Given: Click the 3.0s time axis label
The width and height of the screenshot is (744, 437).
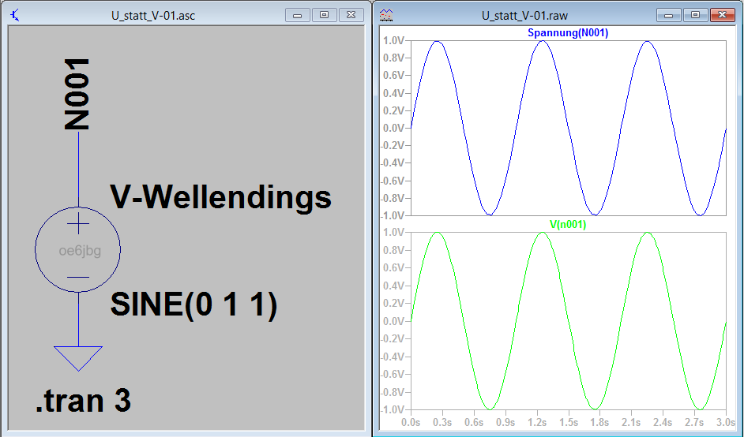Looking at the screenshot, I should tap(726, 422).
